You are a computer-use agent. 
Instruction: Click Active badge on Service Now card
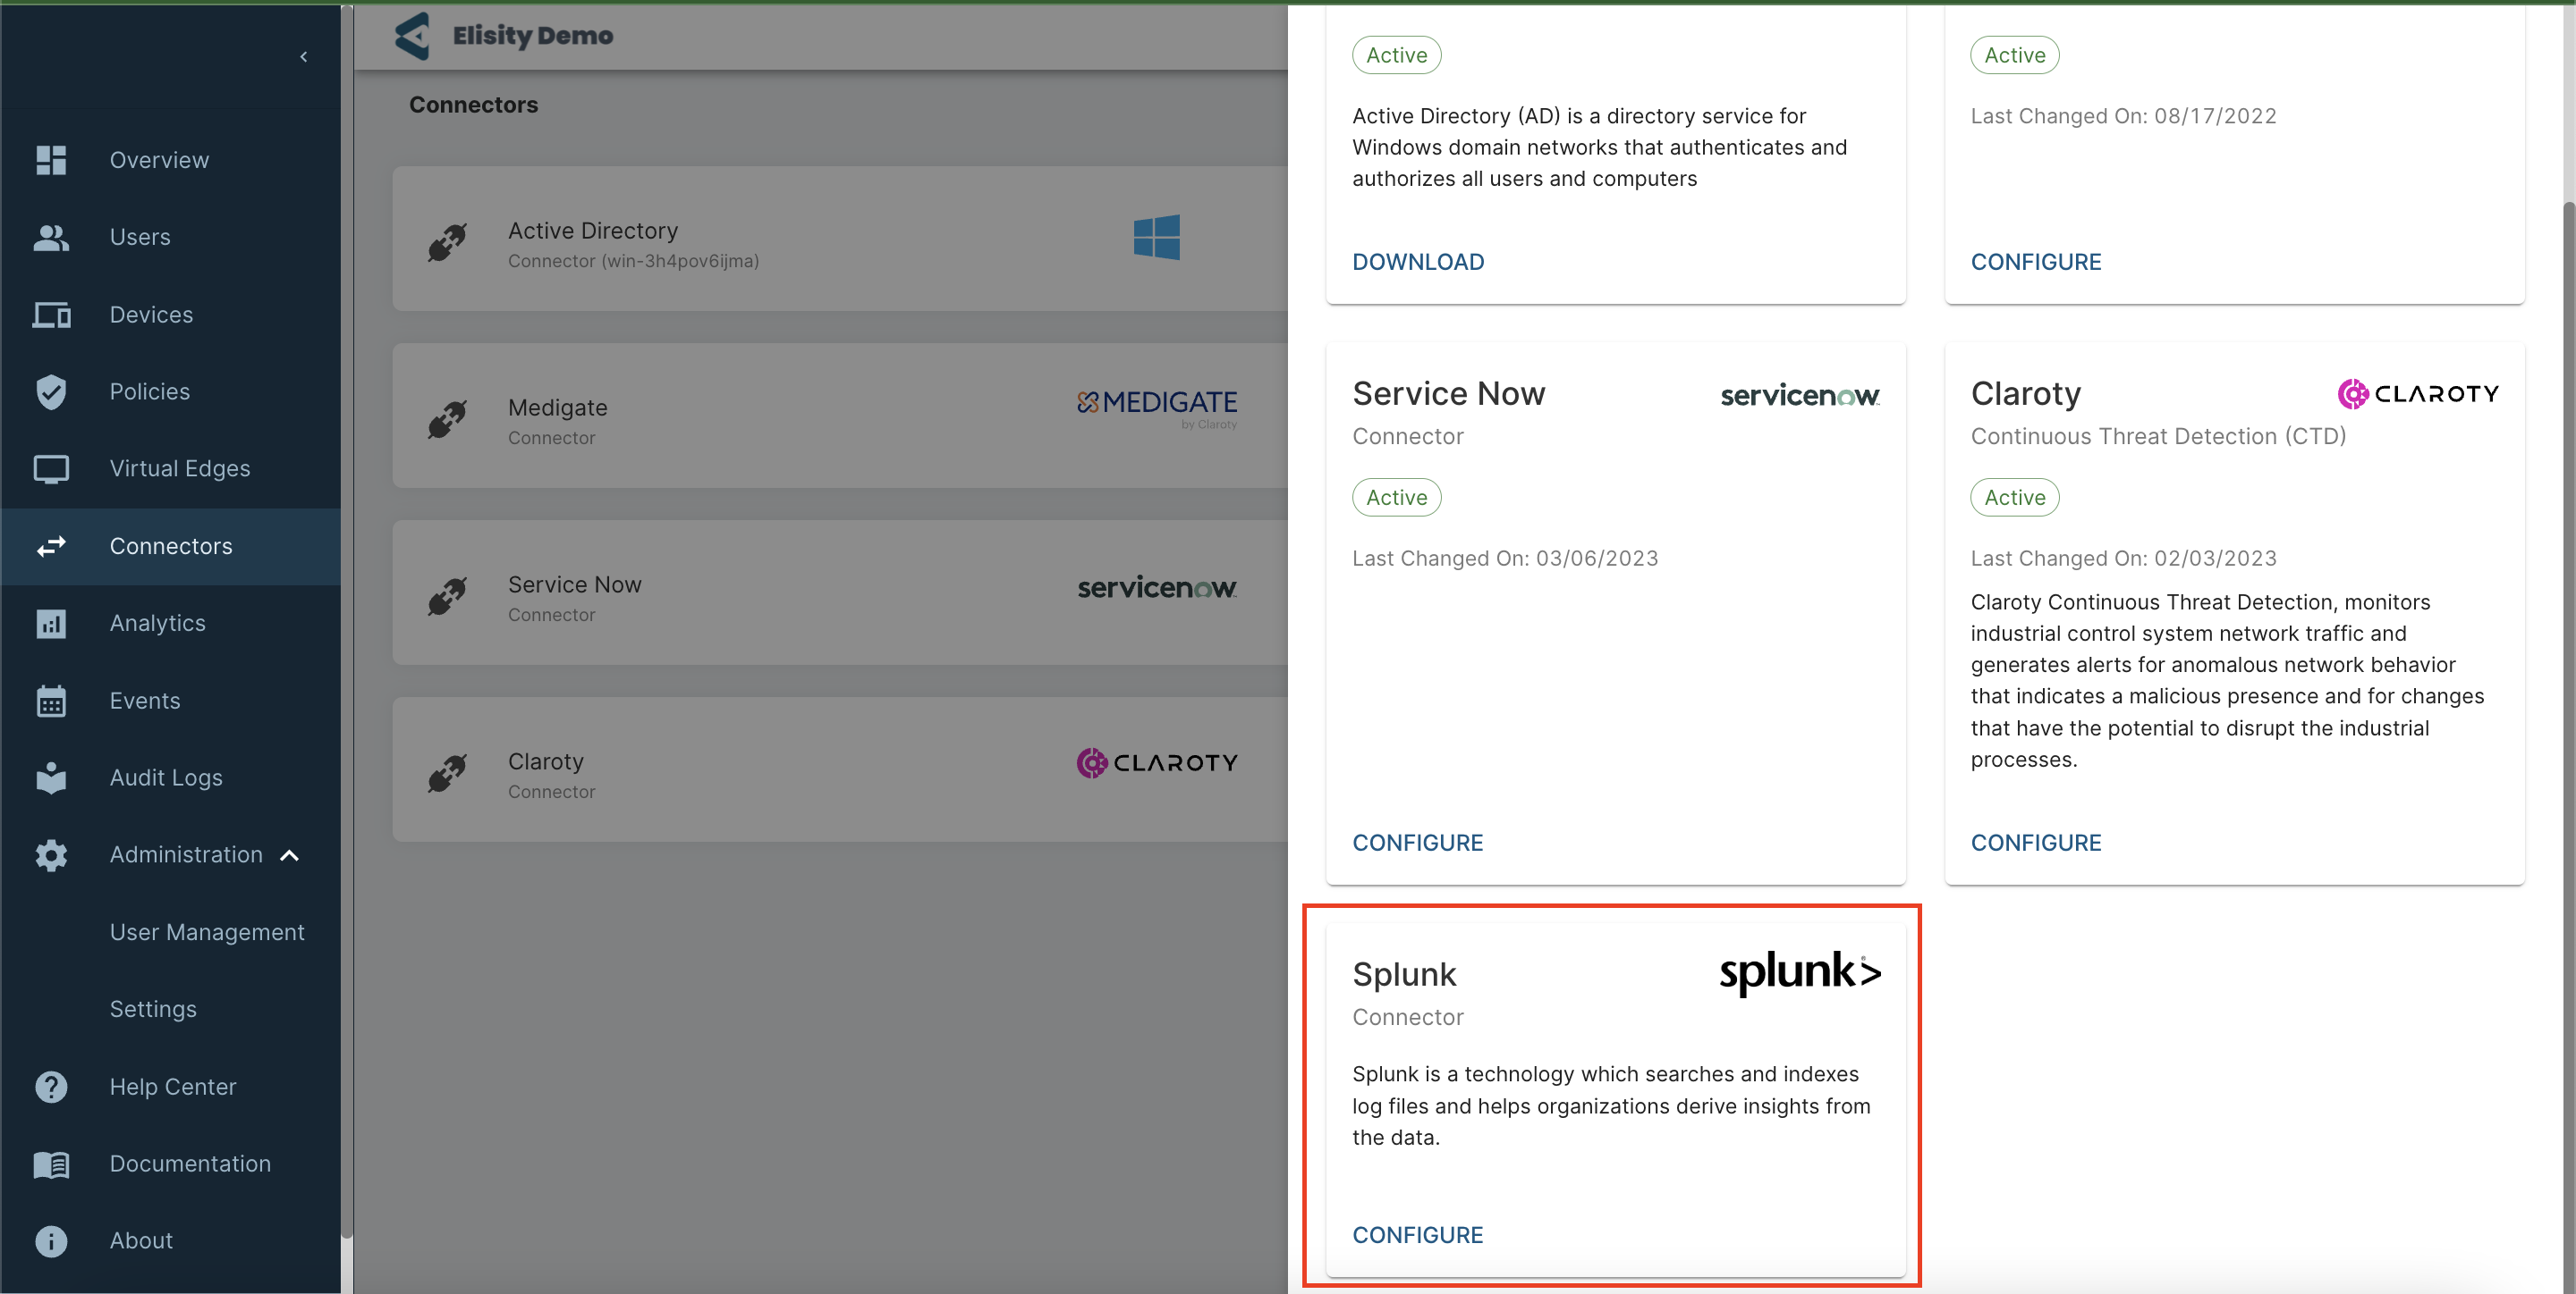click(x=1397, y=498)
